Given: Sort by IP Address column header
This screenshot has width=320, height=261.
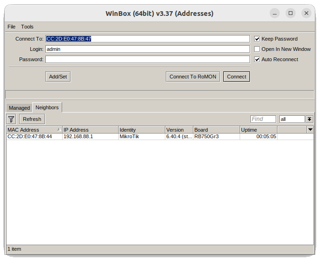Looking at the screenshot, I should pyautogui.click(x=90, y=130).
